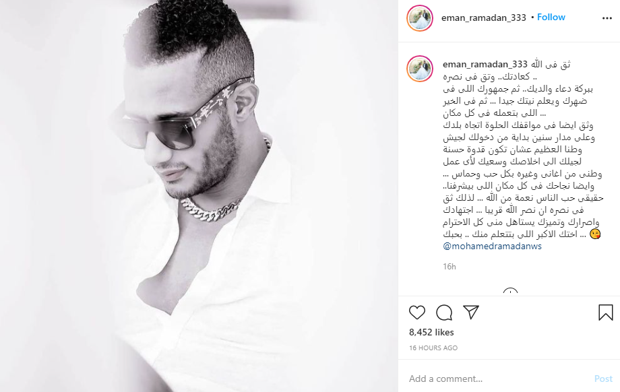620x392 pixels.
Task: Open the header profile picture of eman_ramadan_333
Action: click(420, 18)
